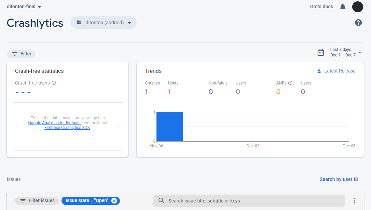Open the Filter issues options

pyautogui.click(x=37, y=201)
